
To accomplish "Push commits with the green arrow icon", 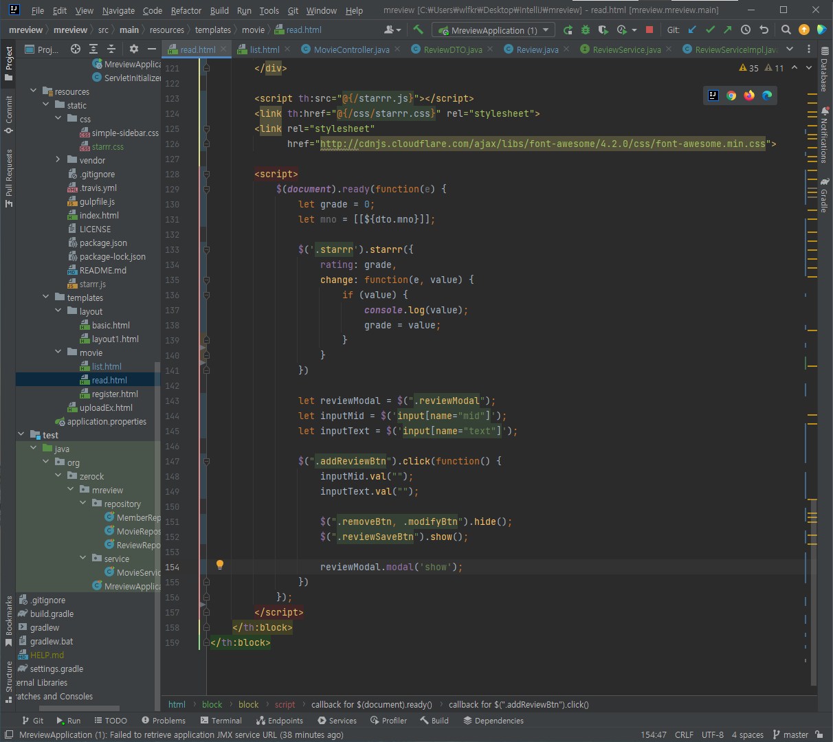I will (728, 30).
